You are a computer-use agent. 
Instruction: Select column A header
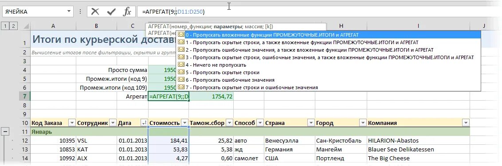click(x=53, y=26)
